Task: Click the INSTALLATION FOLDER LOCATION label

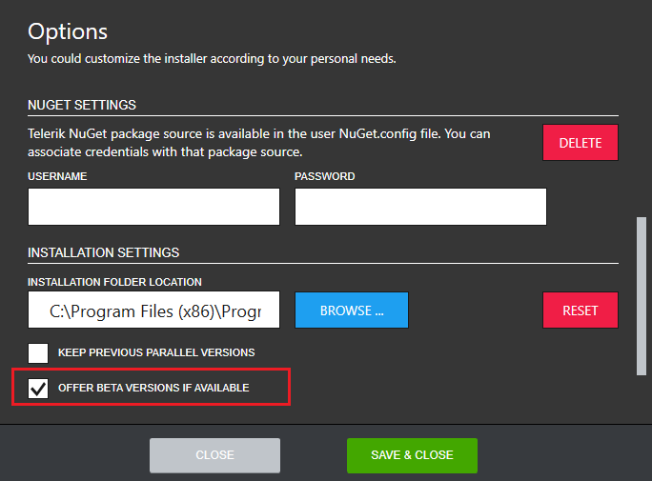Action: [114, 282]
